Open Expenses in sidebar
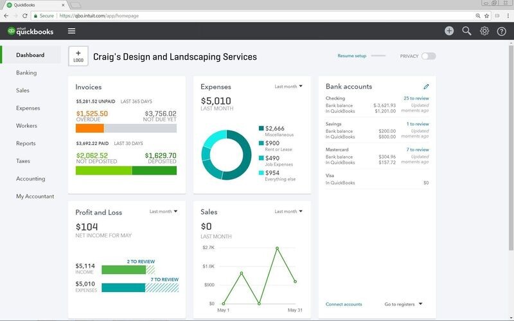 (x=28, y=108)
